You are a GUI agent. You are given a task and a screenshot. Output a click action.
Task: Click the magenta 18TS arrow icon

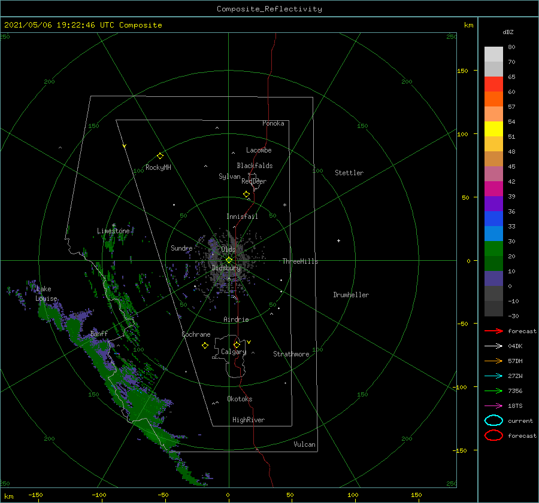[x=493, y=406]
